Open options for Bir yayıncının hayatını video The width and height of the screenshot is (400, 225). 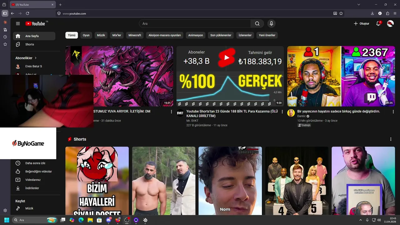(393, 112)
